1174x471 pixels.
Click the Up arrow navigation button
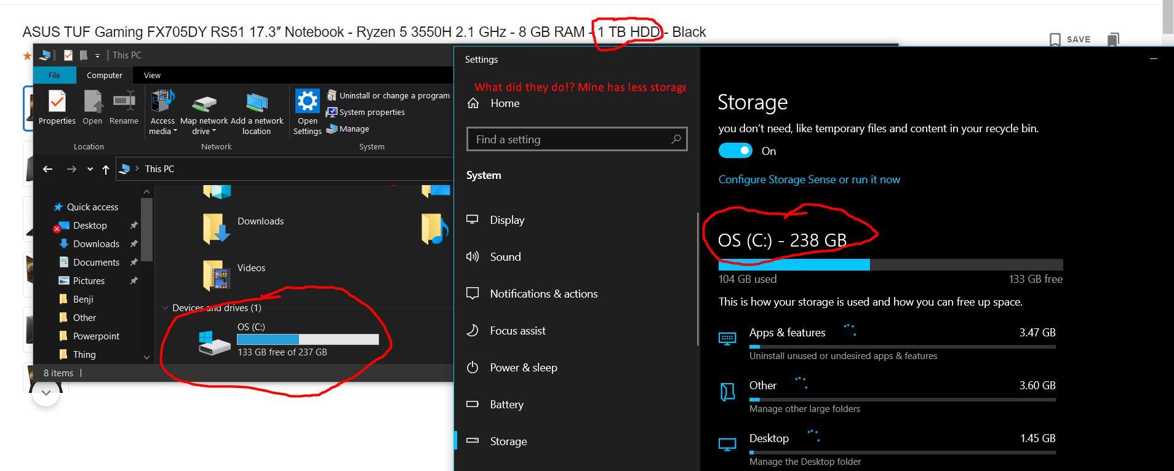[x=105, y=169]
